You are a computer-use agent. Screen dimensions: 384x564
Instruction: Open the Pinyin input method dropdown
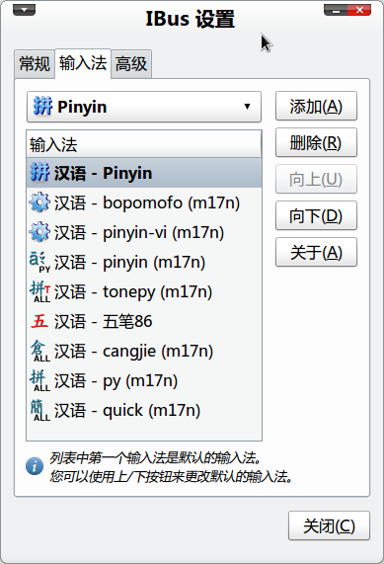point(144,107)
